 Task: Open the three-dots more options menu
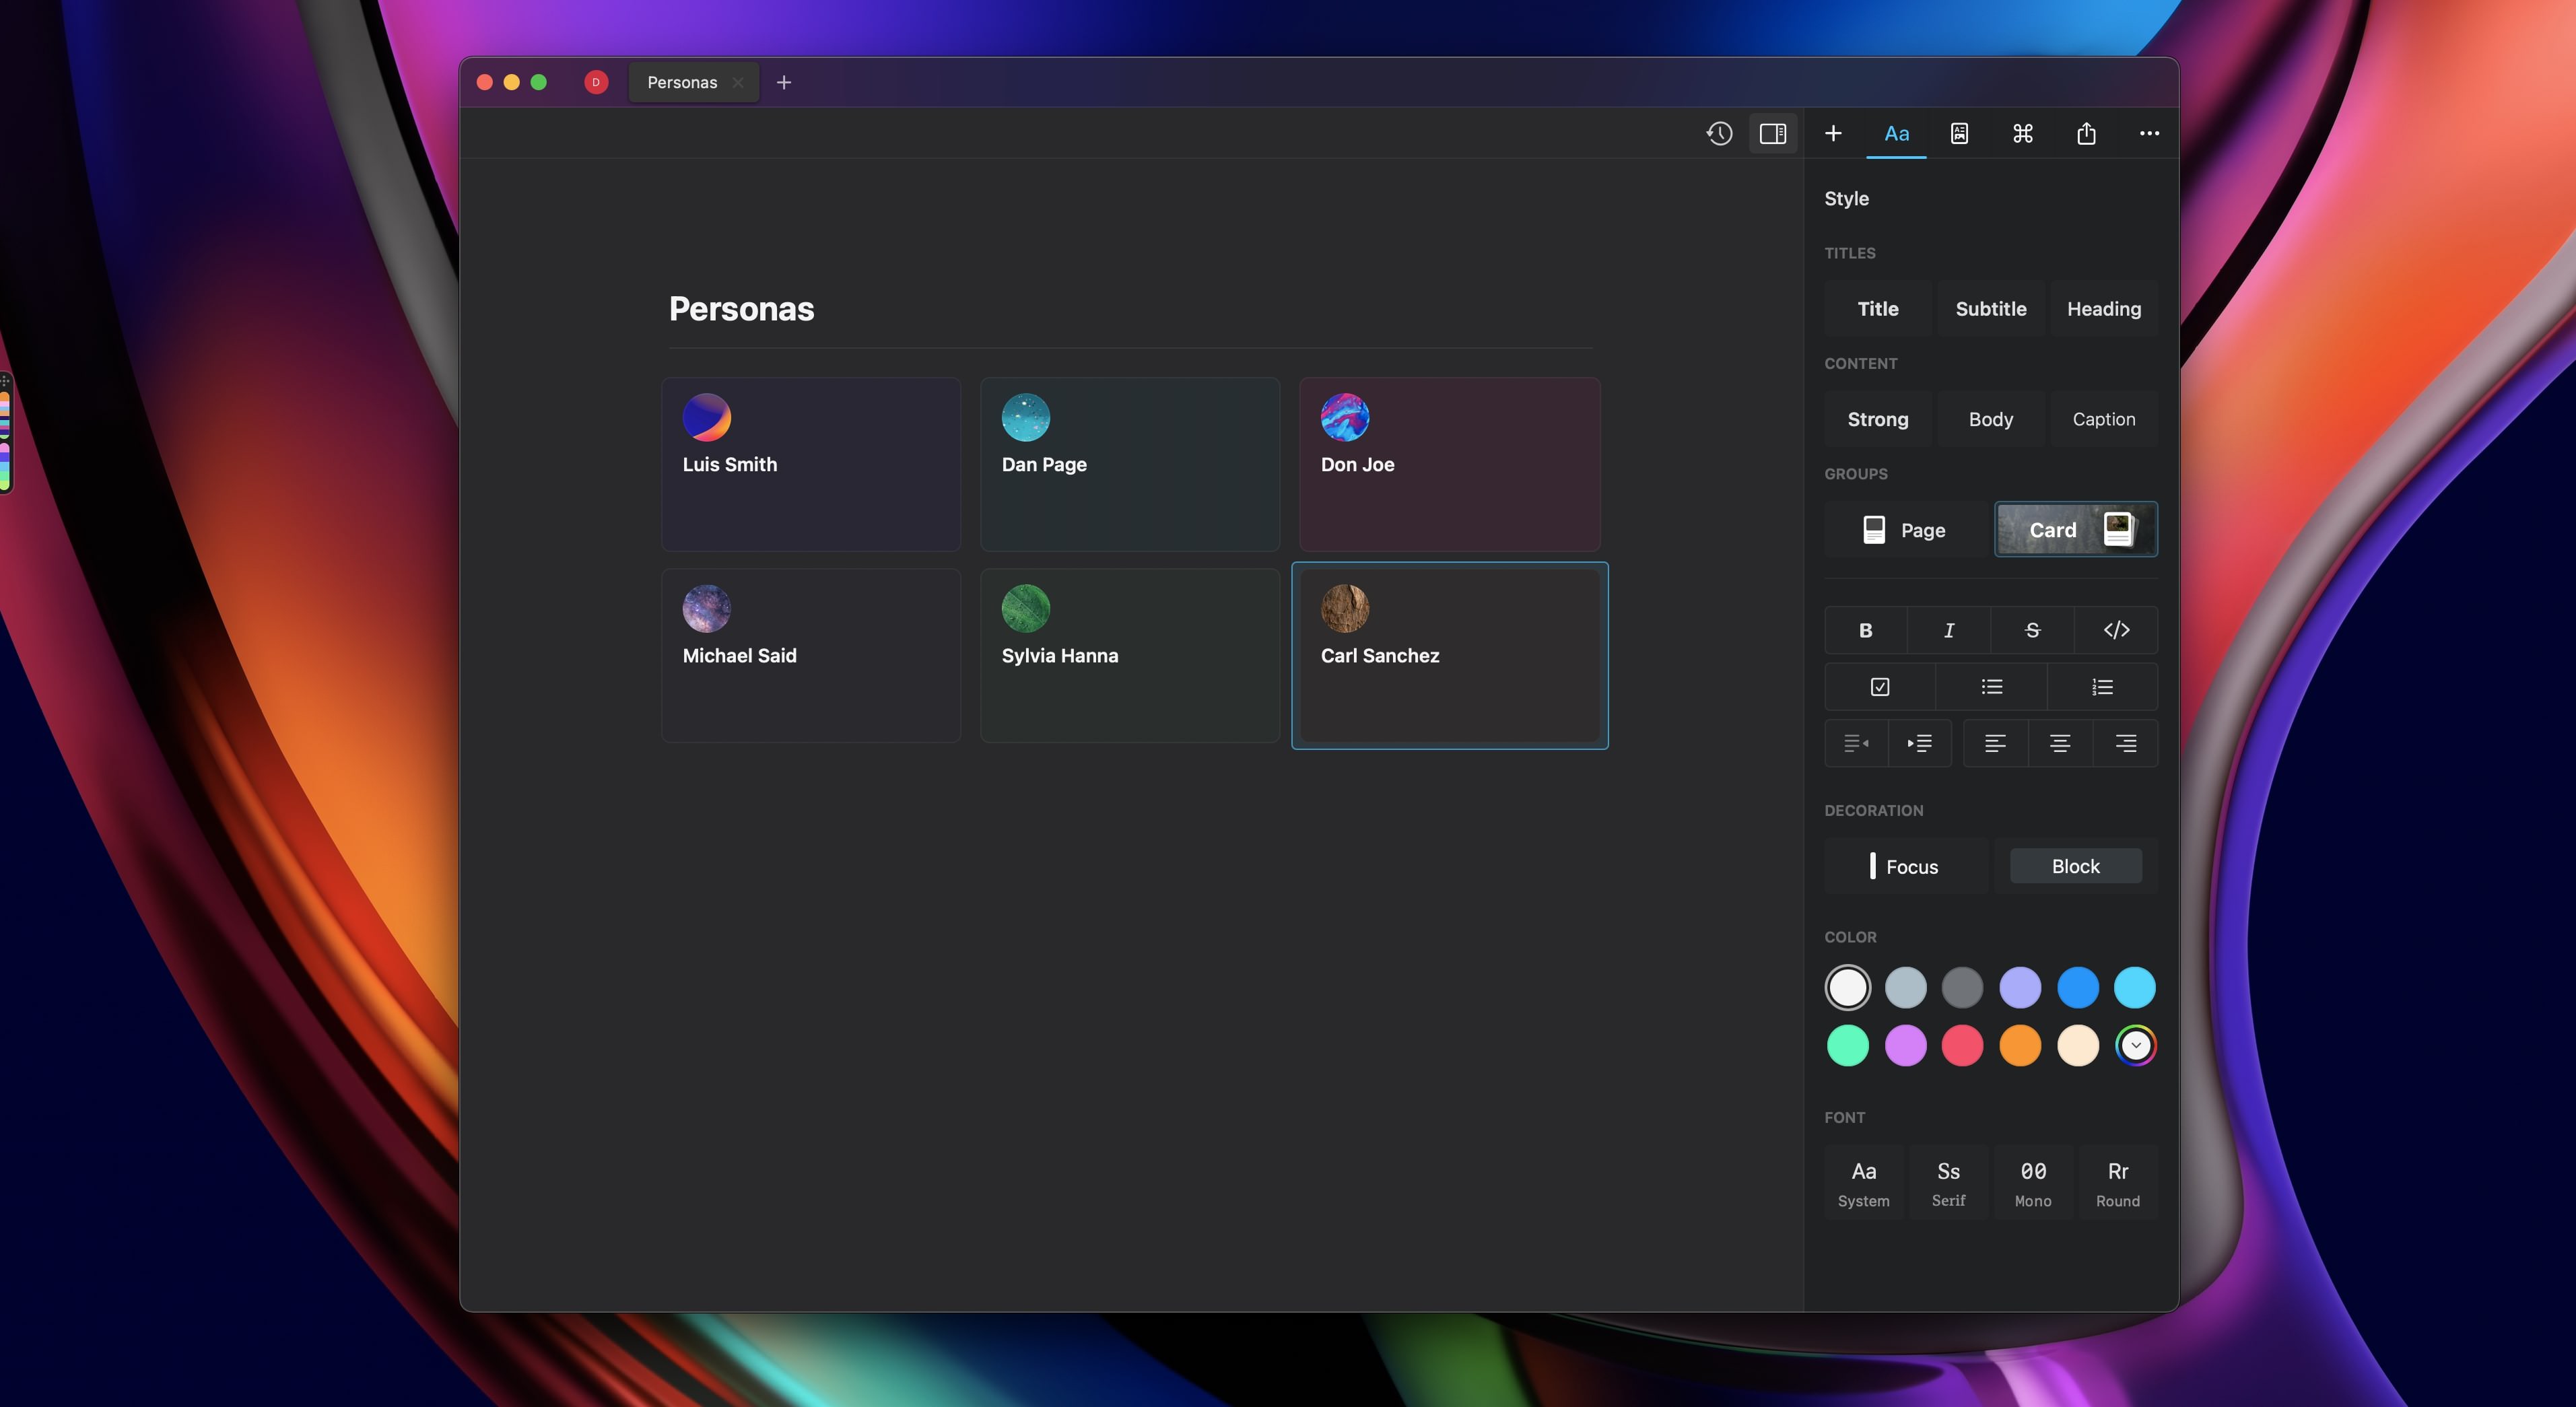[x=2149, y=133]
